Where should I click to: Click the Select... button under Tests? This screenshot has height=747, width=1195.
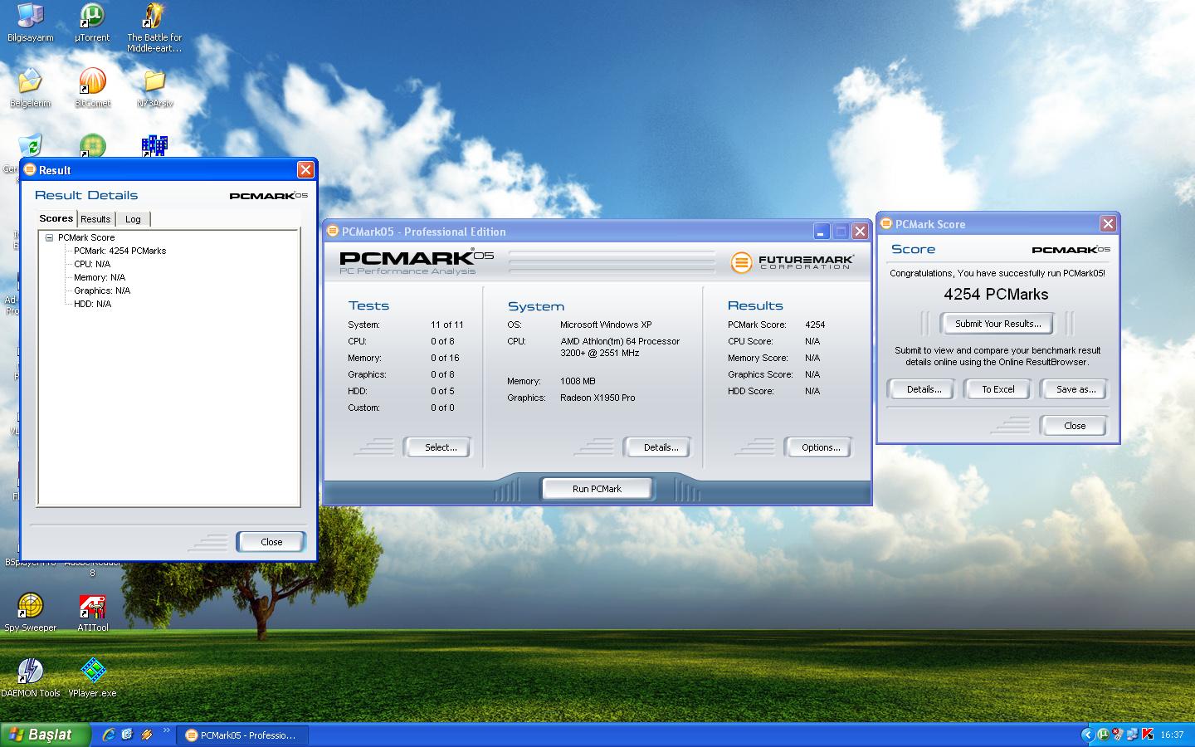[437, 447]
